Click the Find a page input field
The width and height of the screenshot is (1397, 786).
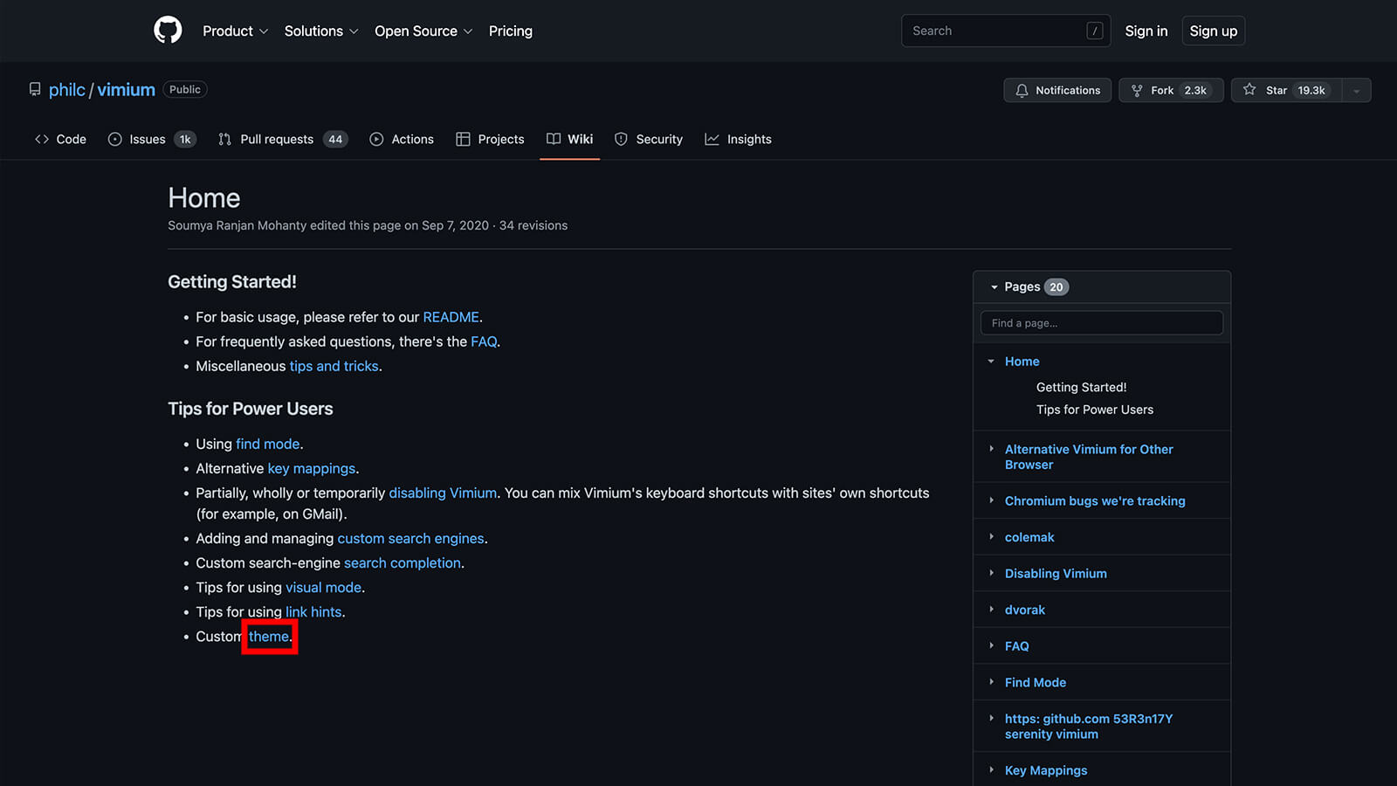(x=1102, y=323)
